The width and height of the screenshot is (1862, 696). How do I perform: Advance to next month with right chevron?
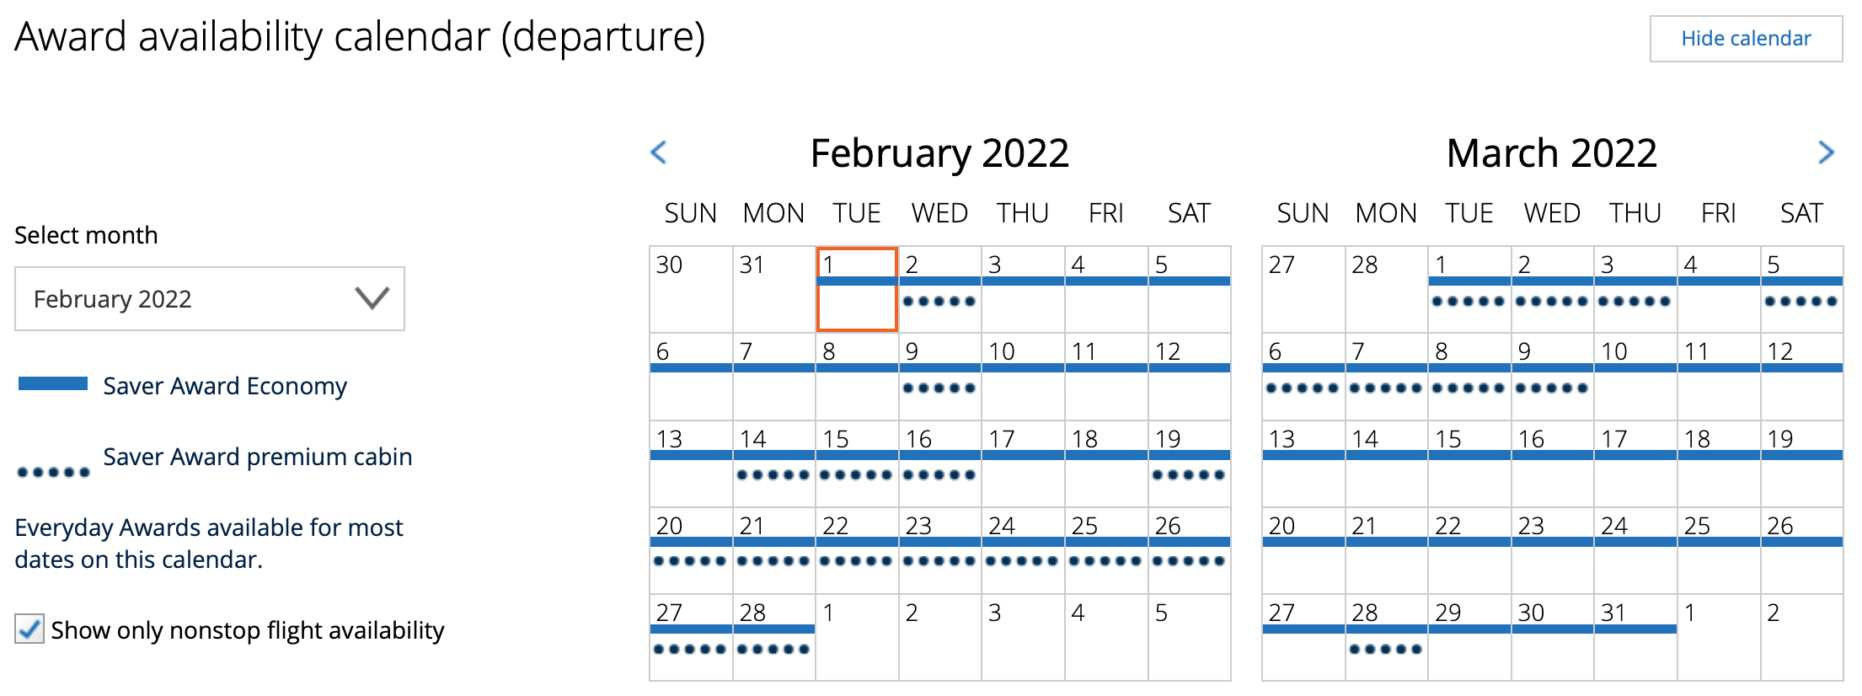(x=1825, y=153)
